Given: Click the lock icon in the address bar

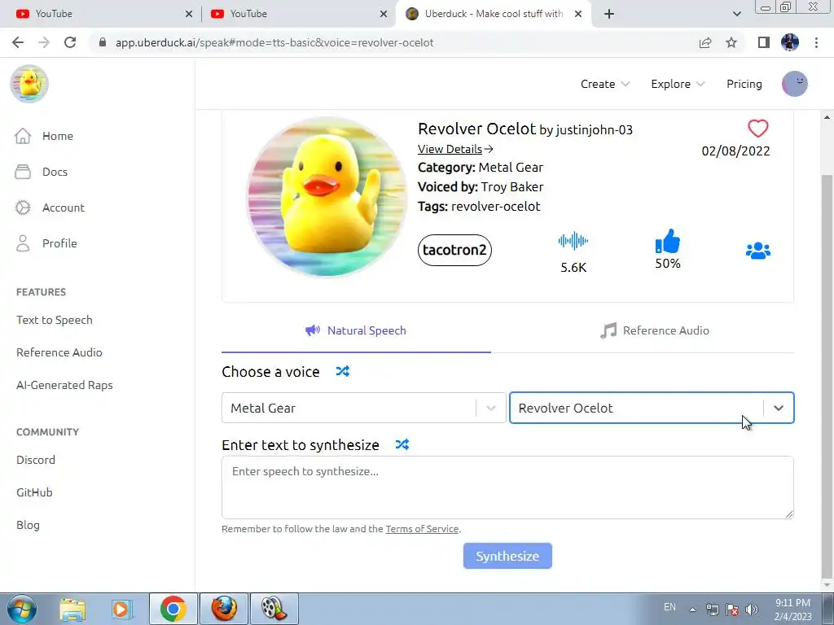Looking at the screenshot, I should (103, 42).
